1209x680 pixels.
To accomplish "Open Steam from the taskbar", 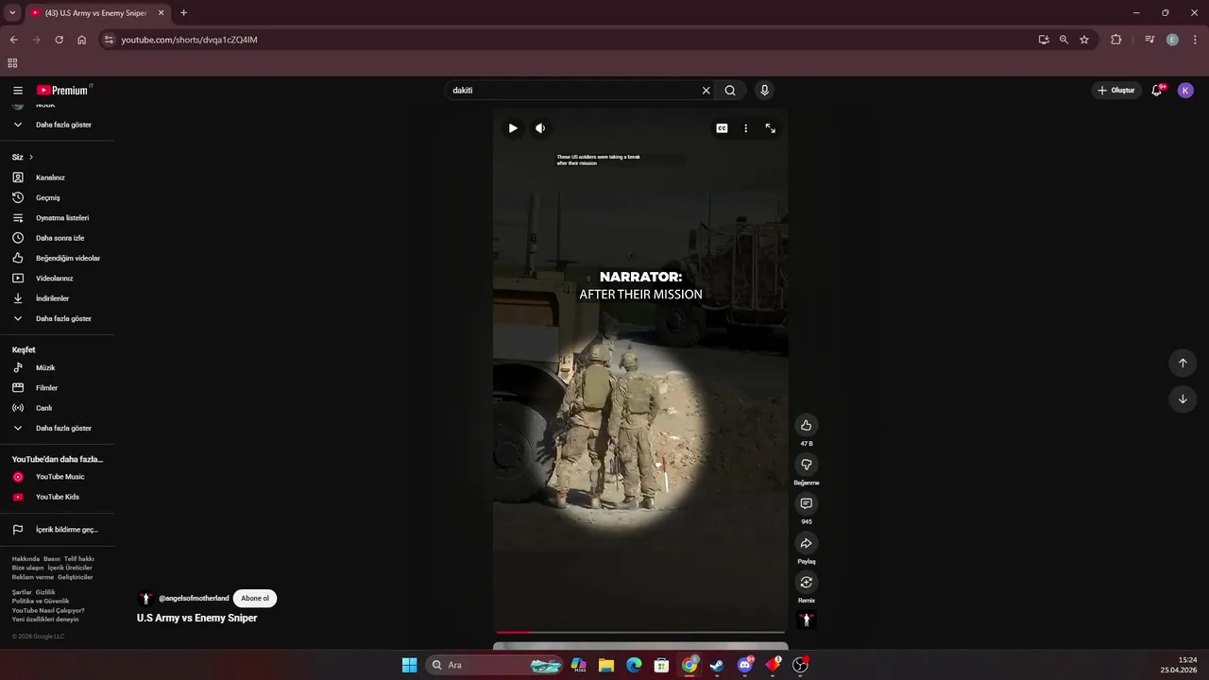I will pos(717,665).
